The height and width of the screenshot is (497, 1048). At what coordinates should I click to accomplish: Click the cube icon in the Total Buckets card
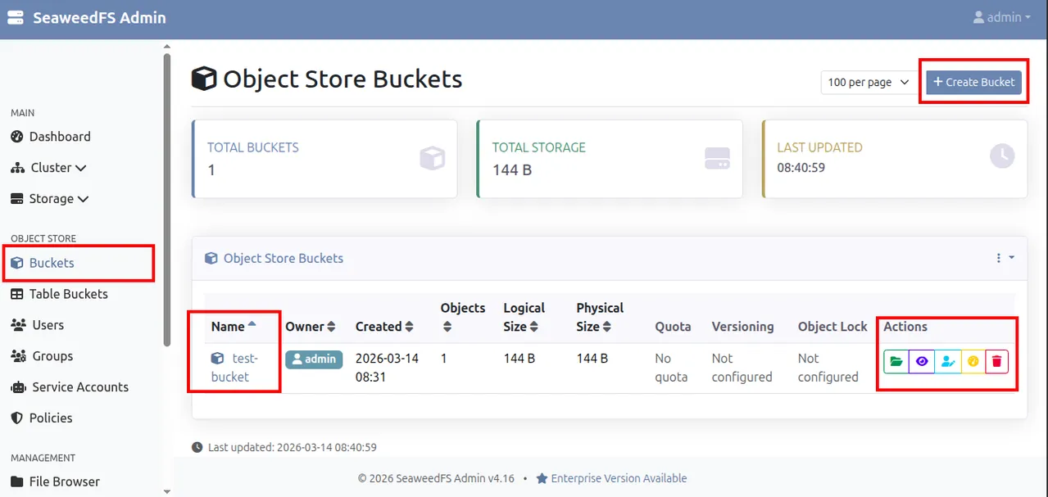tap(432, 158)
